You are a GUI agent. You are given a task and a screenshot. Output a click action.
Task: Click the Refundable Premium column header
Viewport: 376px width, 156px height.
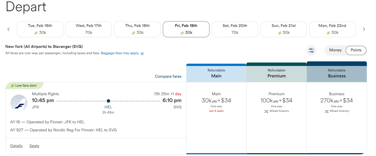[276, 73]
